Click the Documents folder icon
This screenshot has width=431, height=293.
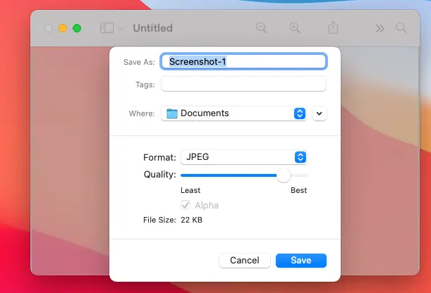tap(172, 113)
